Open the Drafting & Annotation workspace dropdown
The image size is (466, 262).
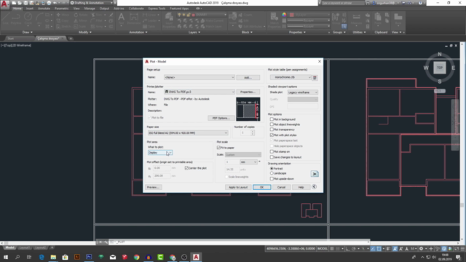coord(92,3)
